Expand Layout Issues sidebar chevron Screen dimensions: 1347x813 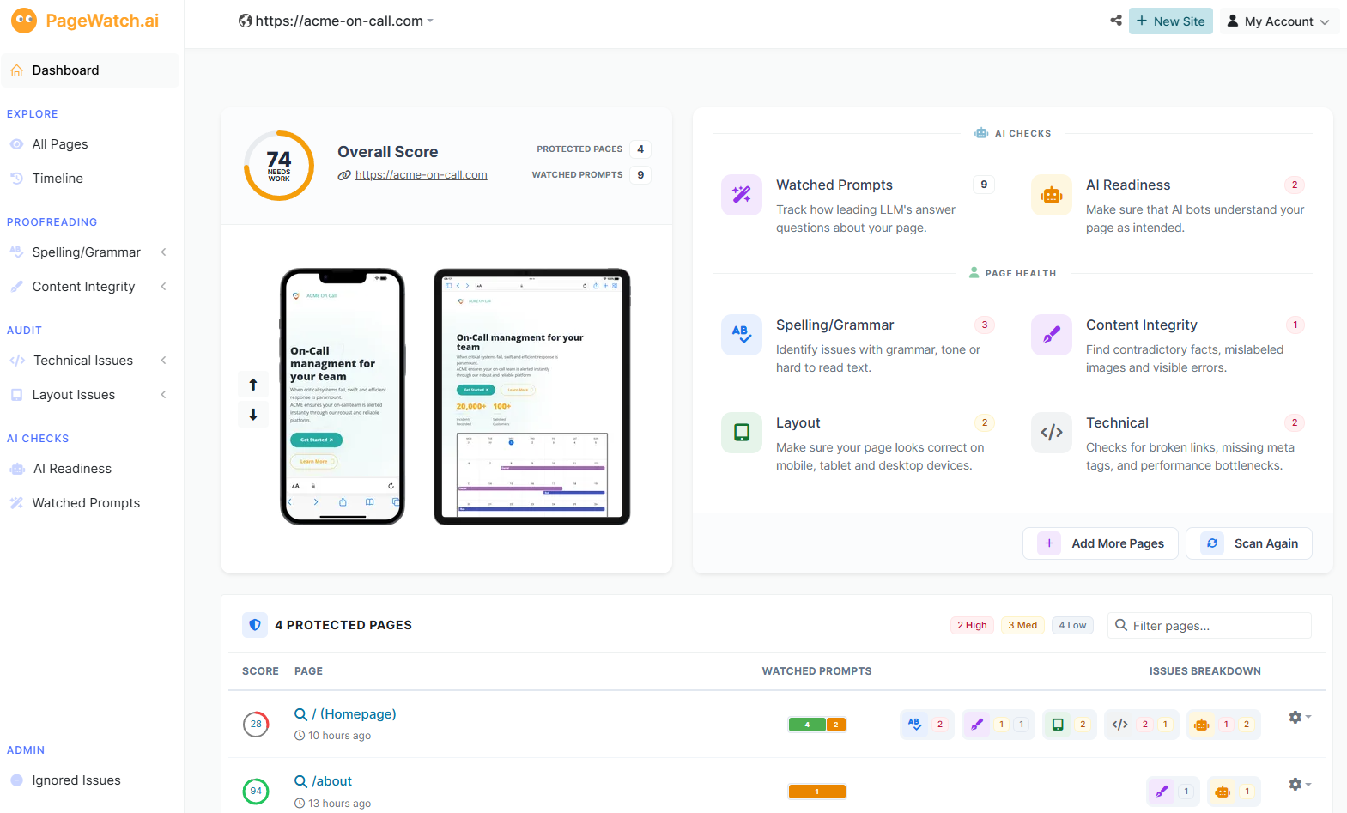tap(163, 395)
